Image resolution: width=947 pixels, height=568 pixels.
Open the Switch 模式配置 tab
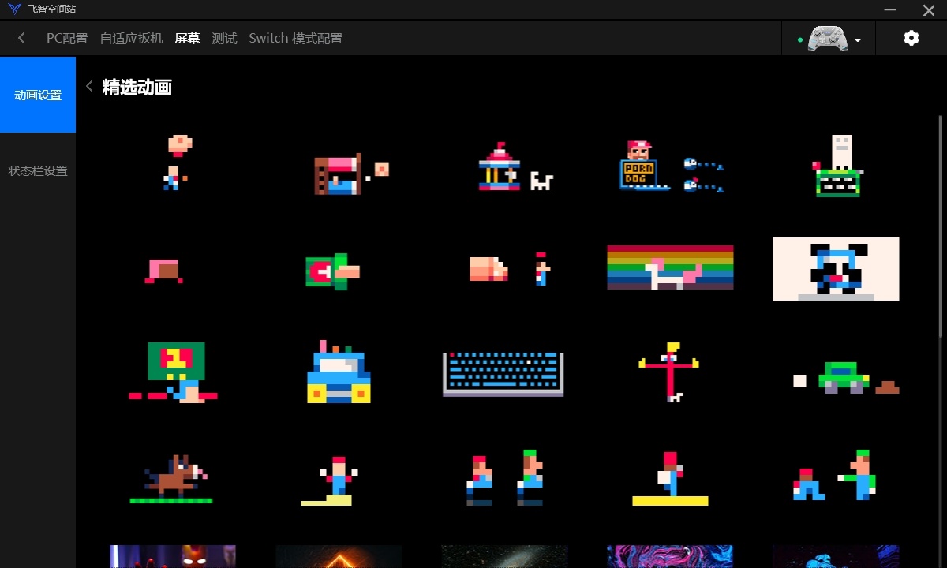[296, 38]
